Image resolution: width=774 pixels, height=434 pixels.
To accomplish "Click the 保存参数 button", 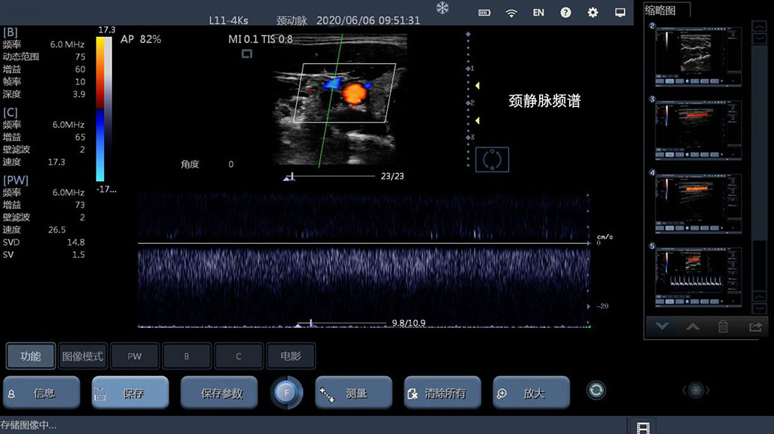I will (221, 393).
